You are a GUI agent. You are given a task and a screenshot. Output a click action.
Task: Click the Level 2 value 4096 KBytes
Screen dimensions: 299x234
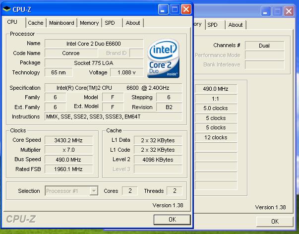pyautogui.click(x=158, y=160)
